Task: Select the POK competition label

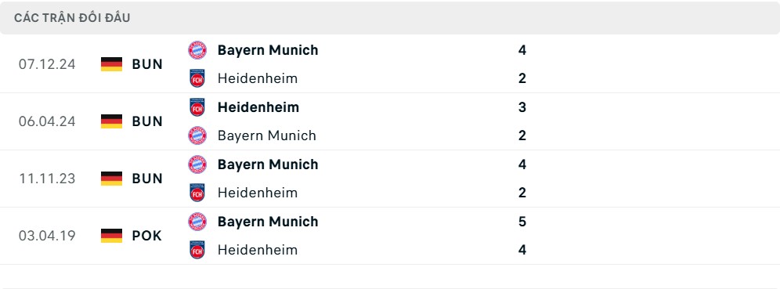Action: pos(146,236)
